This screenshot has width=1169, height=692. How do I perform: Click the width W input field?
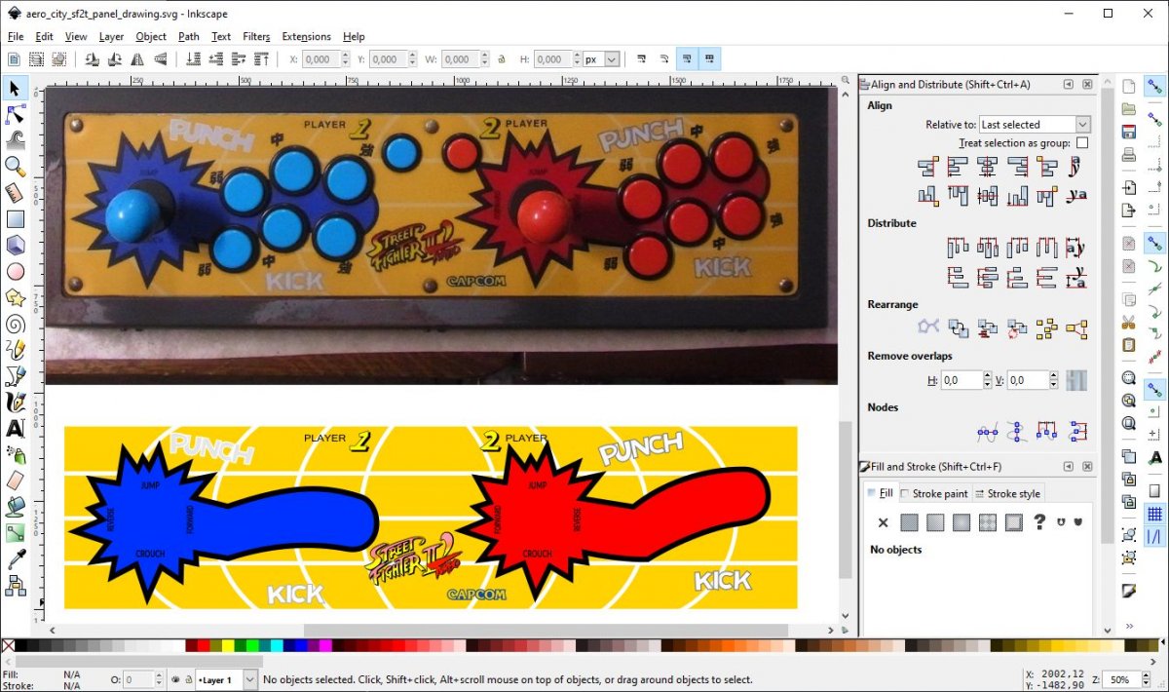460,59
